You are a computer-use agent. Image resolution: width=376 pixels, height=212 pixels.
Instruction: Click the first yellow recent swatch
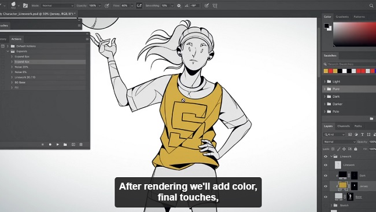[x=326, y=71]
